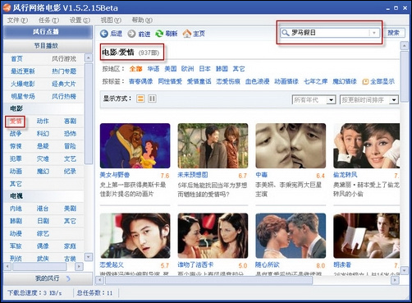Select the 节目播放 panel tab
The width and height of the screenshot is (412, 303).
tap(48, 46)
